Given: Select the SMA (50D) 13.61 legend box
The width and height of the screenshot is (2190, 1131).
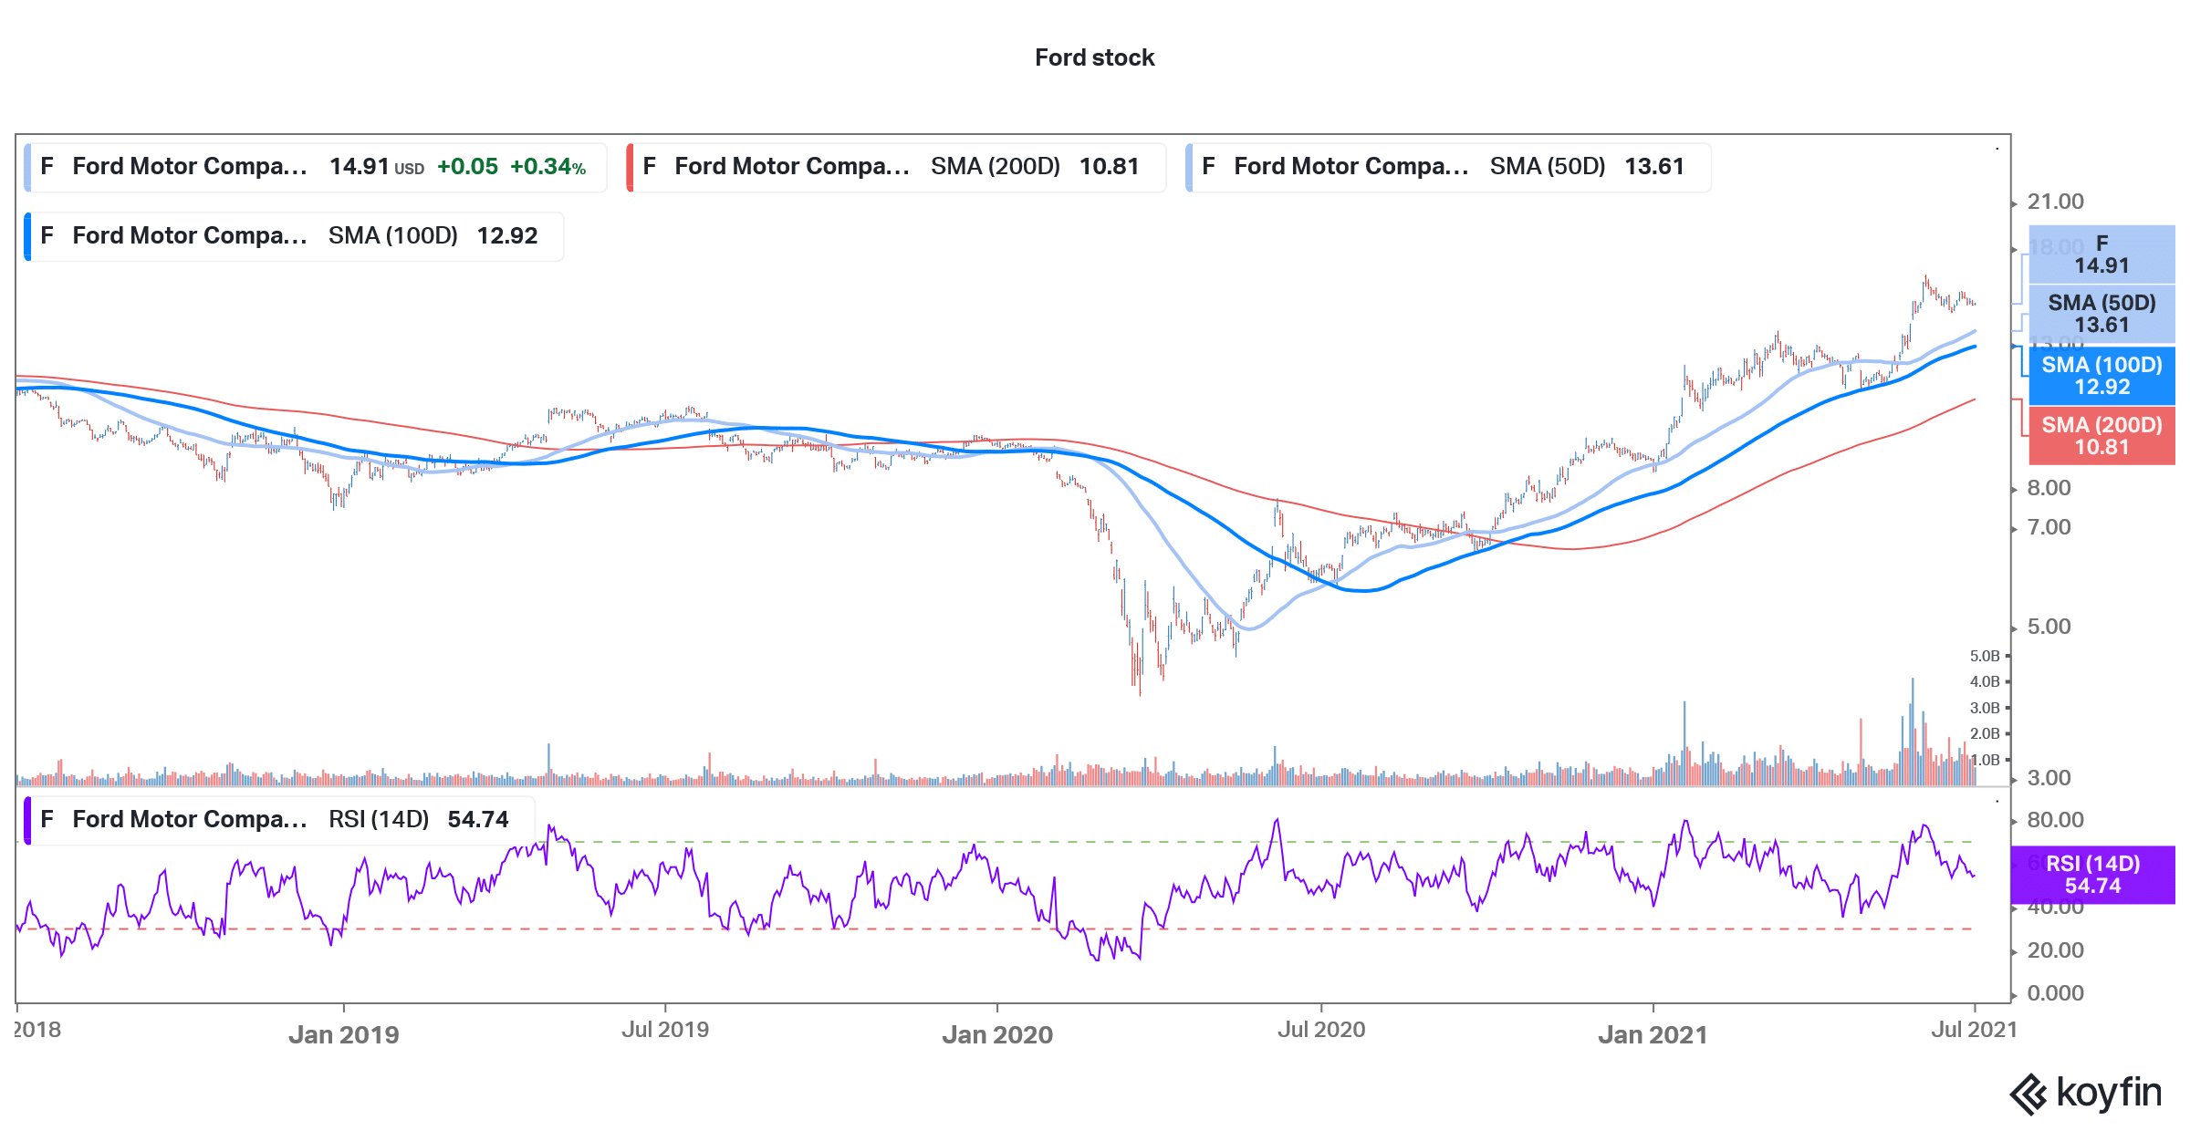Looking at the screenshot, I should tap(1448, 167).
